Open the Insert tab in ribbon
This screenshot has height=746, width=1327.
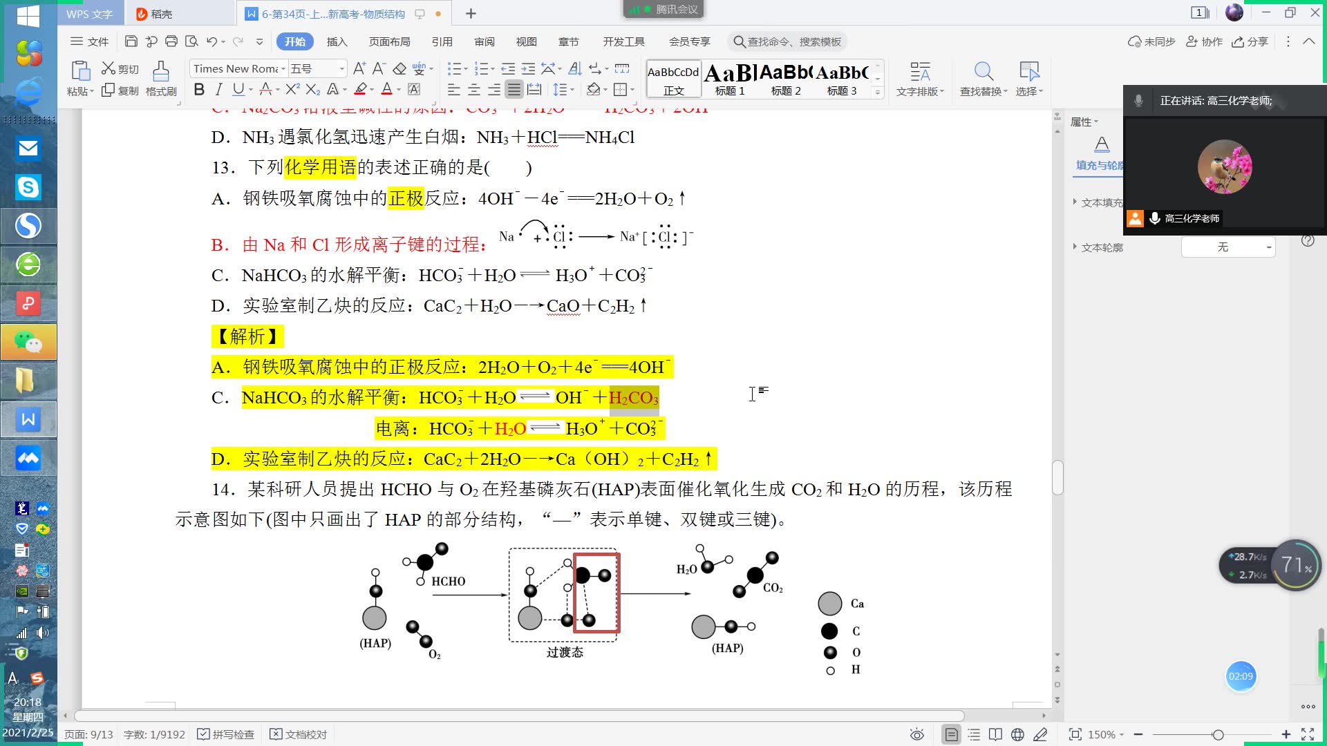pos(337,42)
